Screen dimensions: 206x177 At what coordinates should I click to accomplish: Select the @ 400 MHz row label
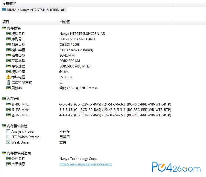click(20, 104)
